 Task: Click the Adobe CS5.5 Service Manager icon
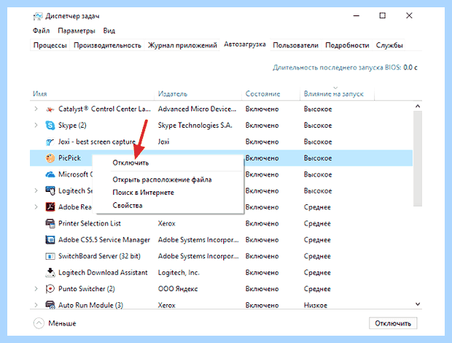(50, 239)
